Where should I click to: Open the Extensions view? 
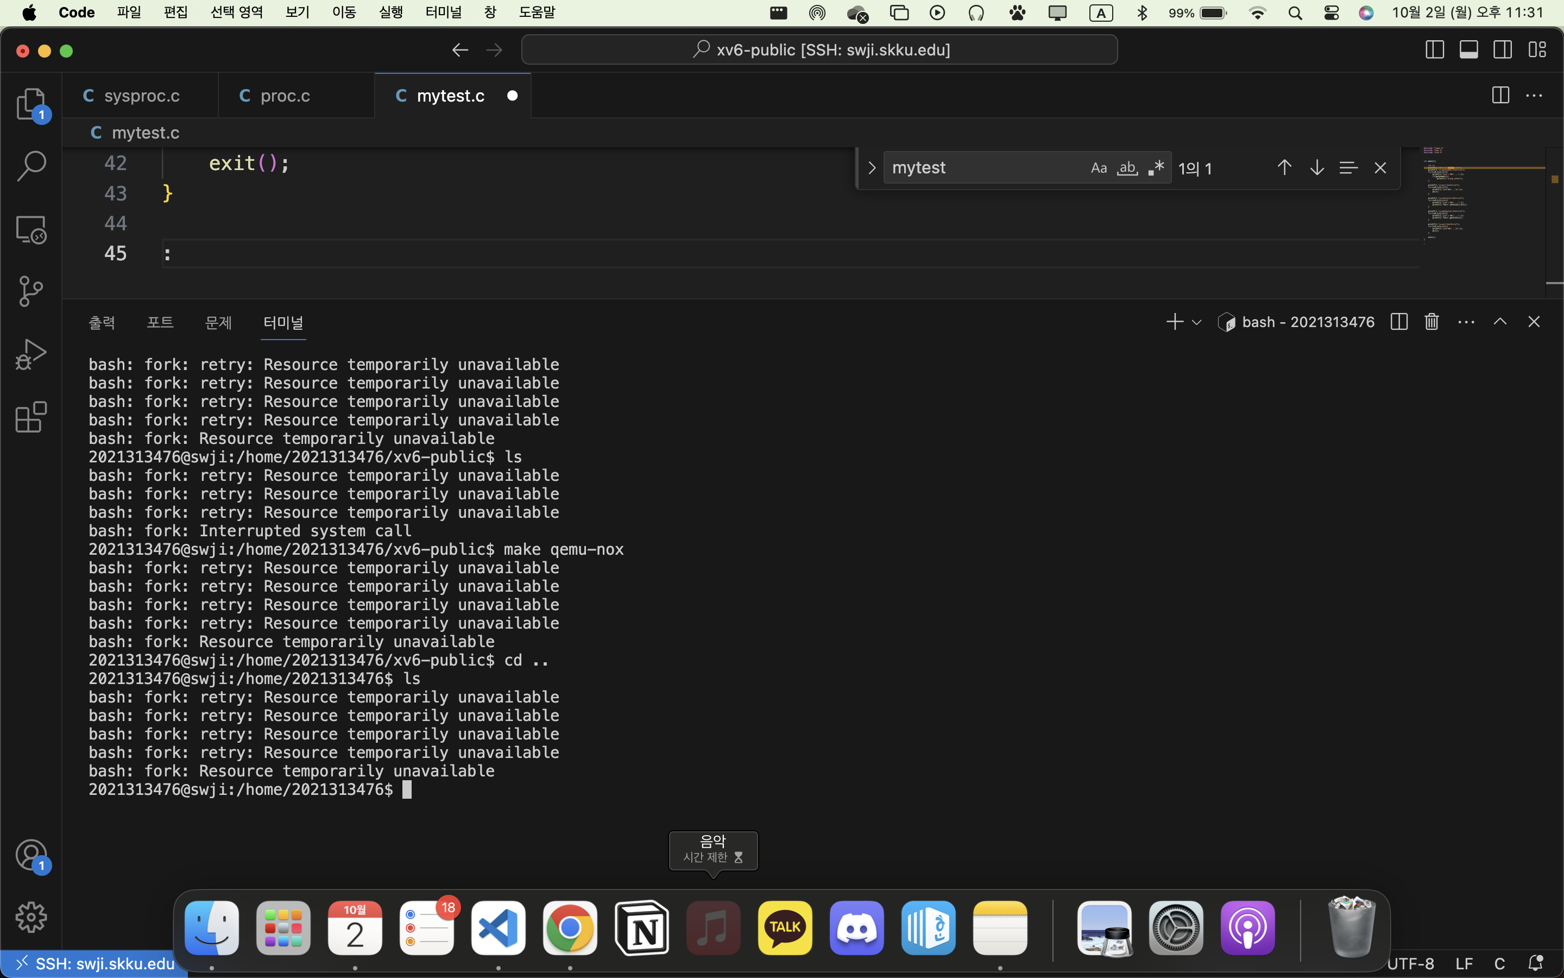[30, 417]
